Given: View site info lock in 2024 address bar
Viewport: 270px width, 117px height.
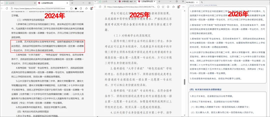Looking at the screenshot, I should point(12,8).
